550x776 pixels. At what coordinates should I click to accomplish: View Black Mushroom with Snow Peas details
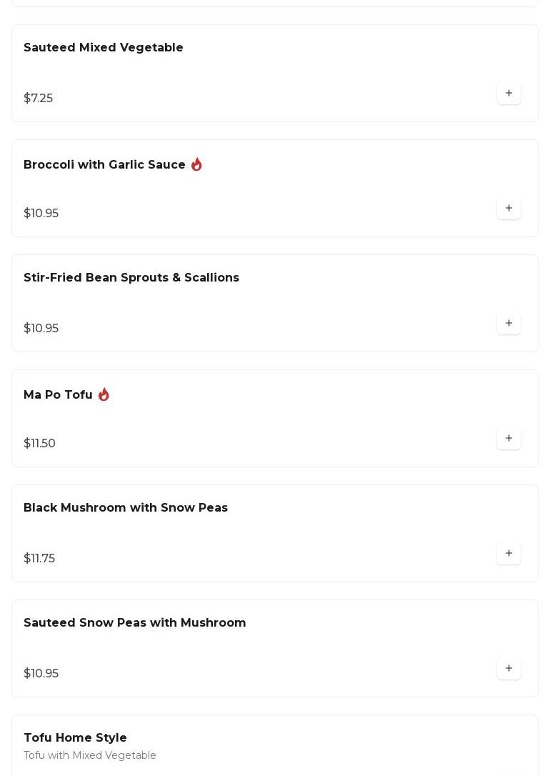click(126, 508)
